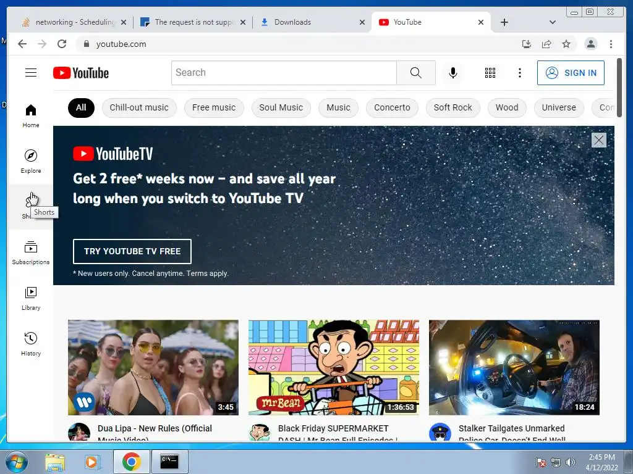Click install app icon in address bar

(x=527, y=44)
